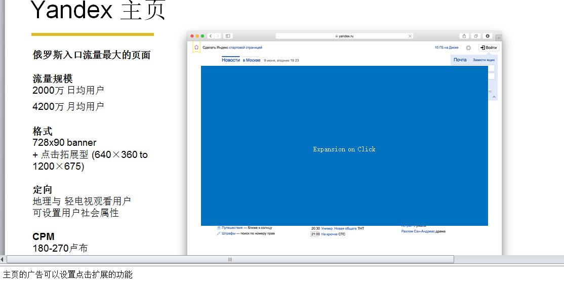The image size is (564, 282).
Task: Click the 10 ГБ на Диске link
Action: (x=447, y=48)
